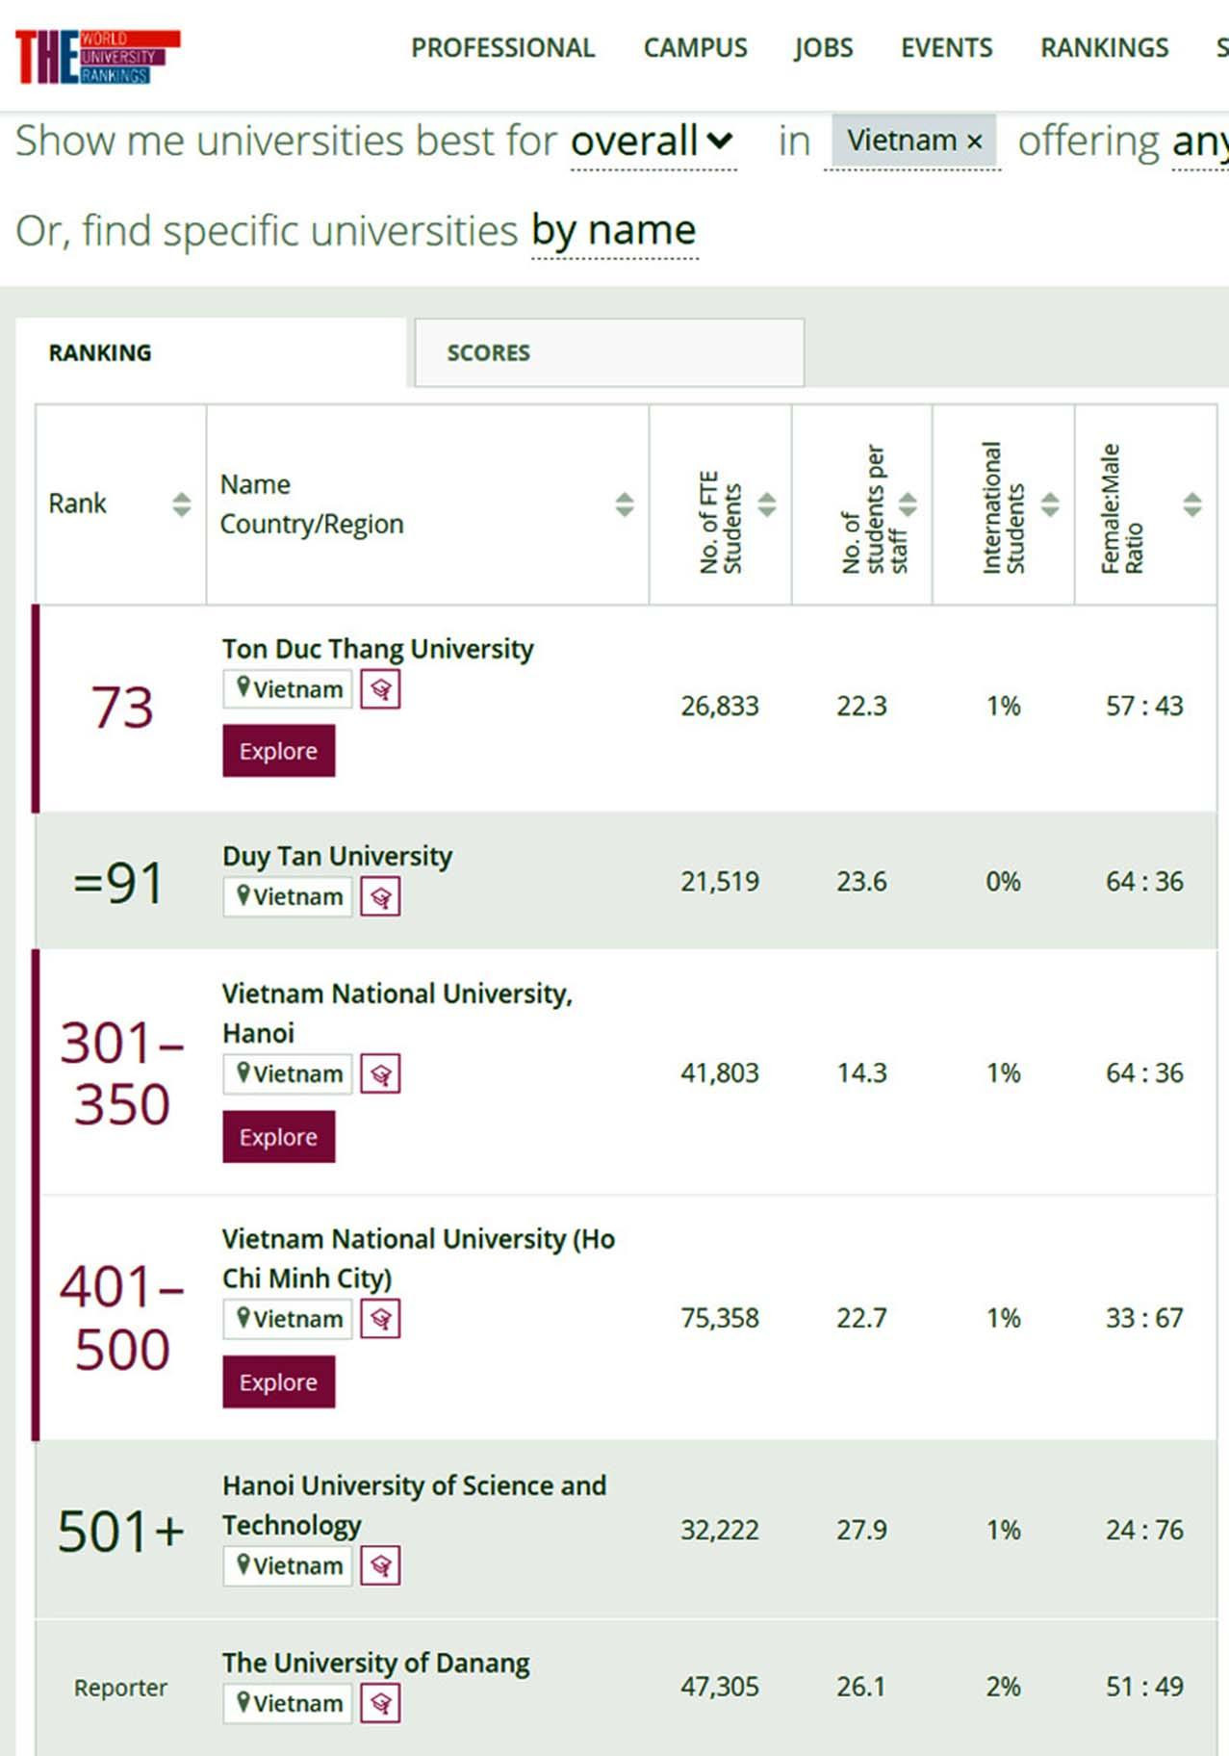Click Explore for Vietnam National University (Ho Chi Minh City)
Image resolution: width=1229 pixels, height=1756 pixels.
pos(278,1382)
